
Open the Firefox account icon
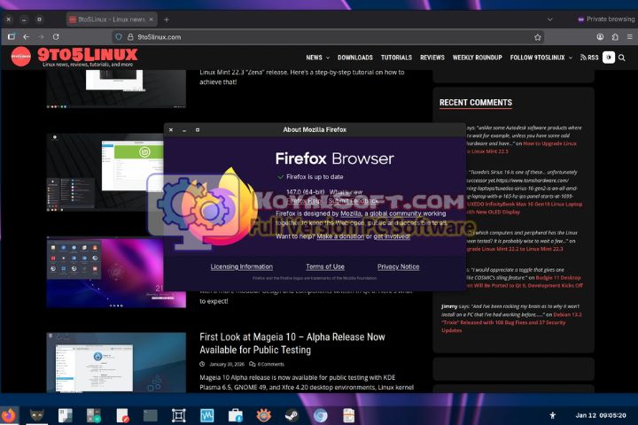(x=600, y=36)
